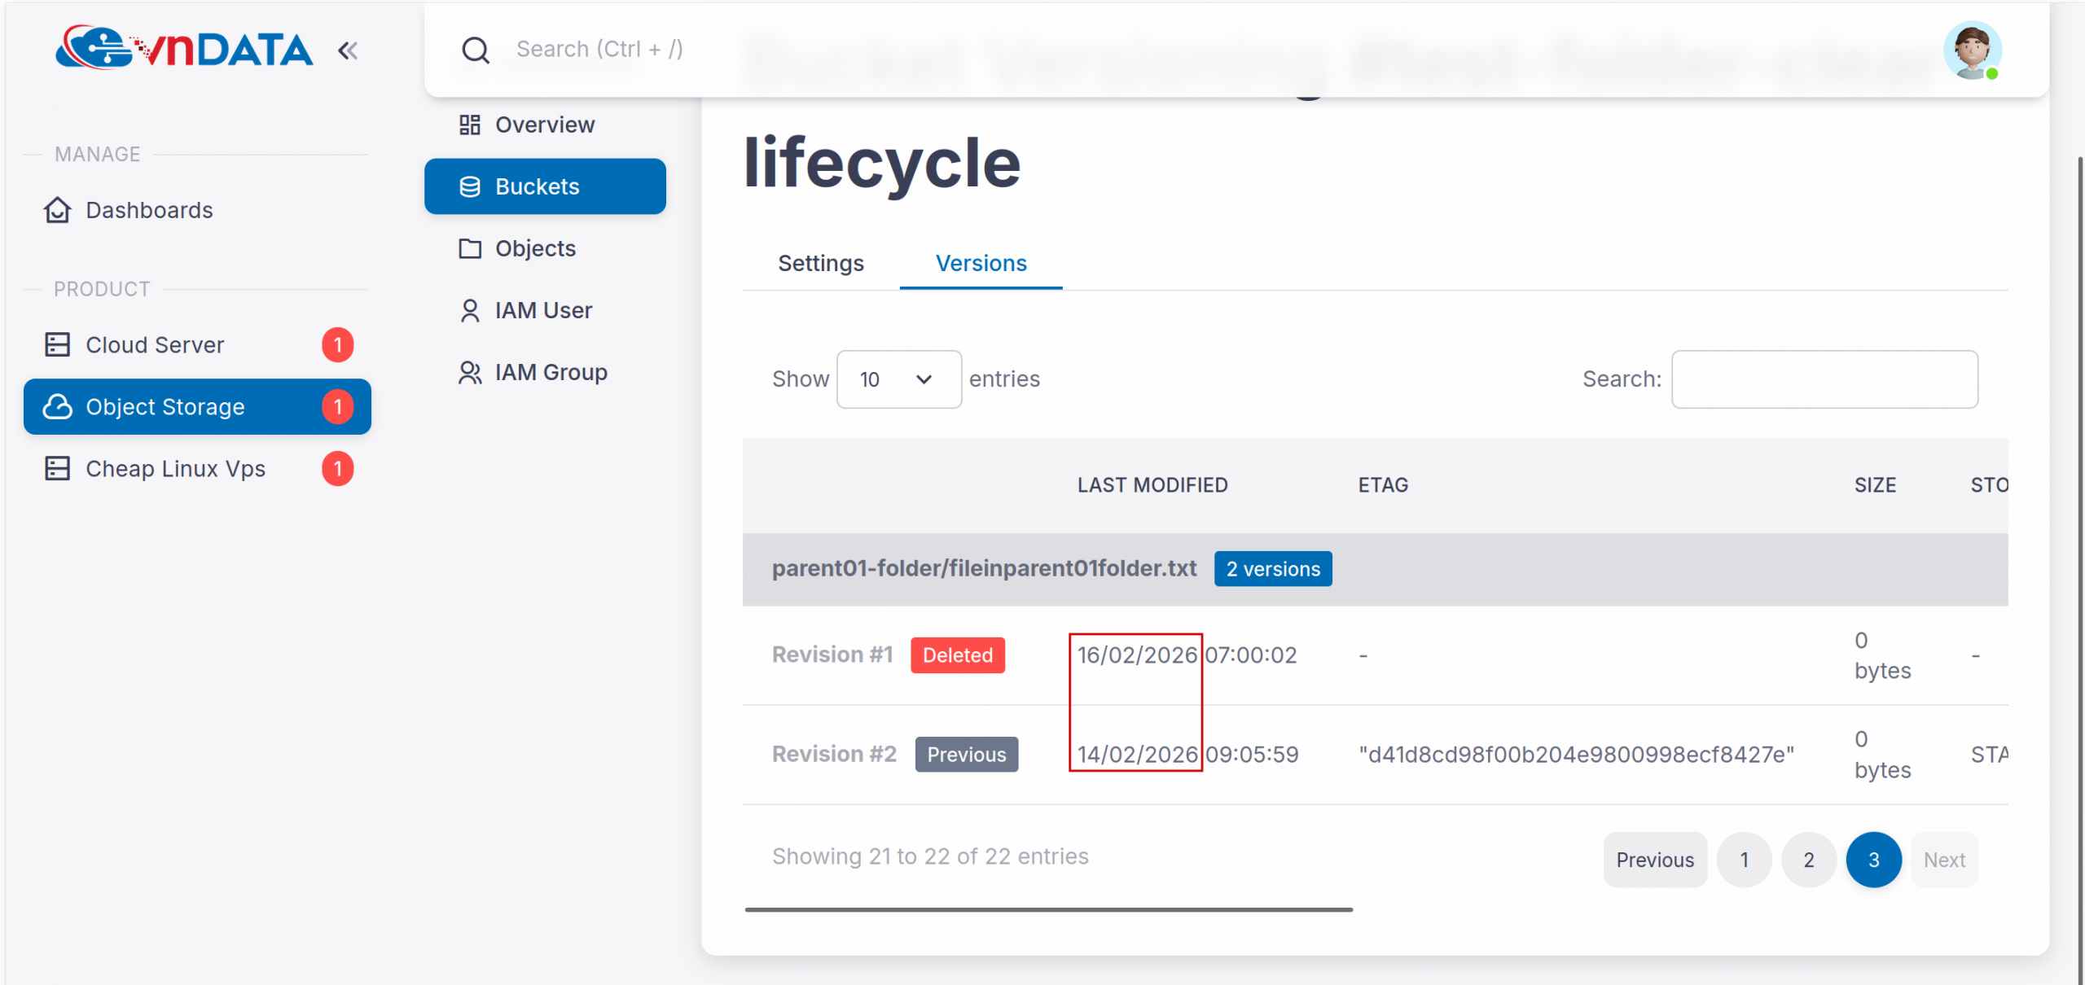Switch to the Settings tab

pos(820,263)
